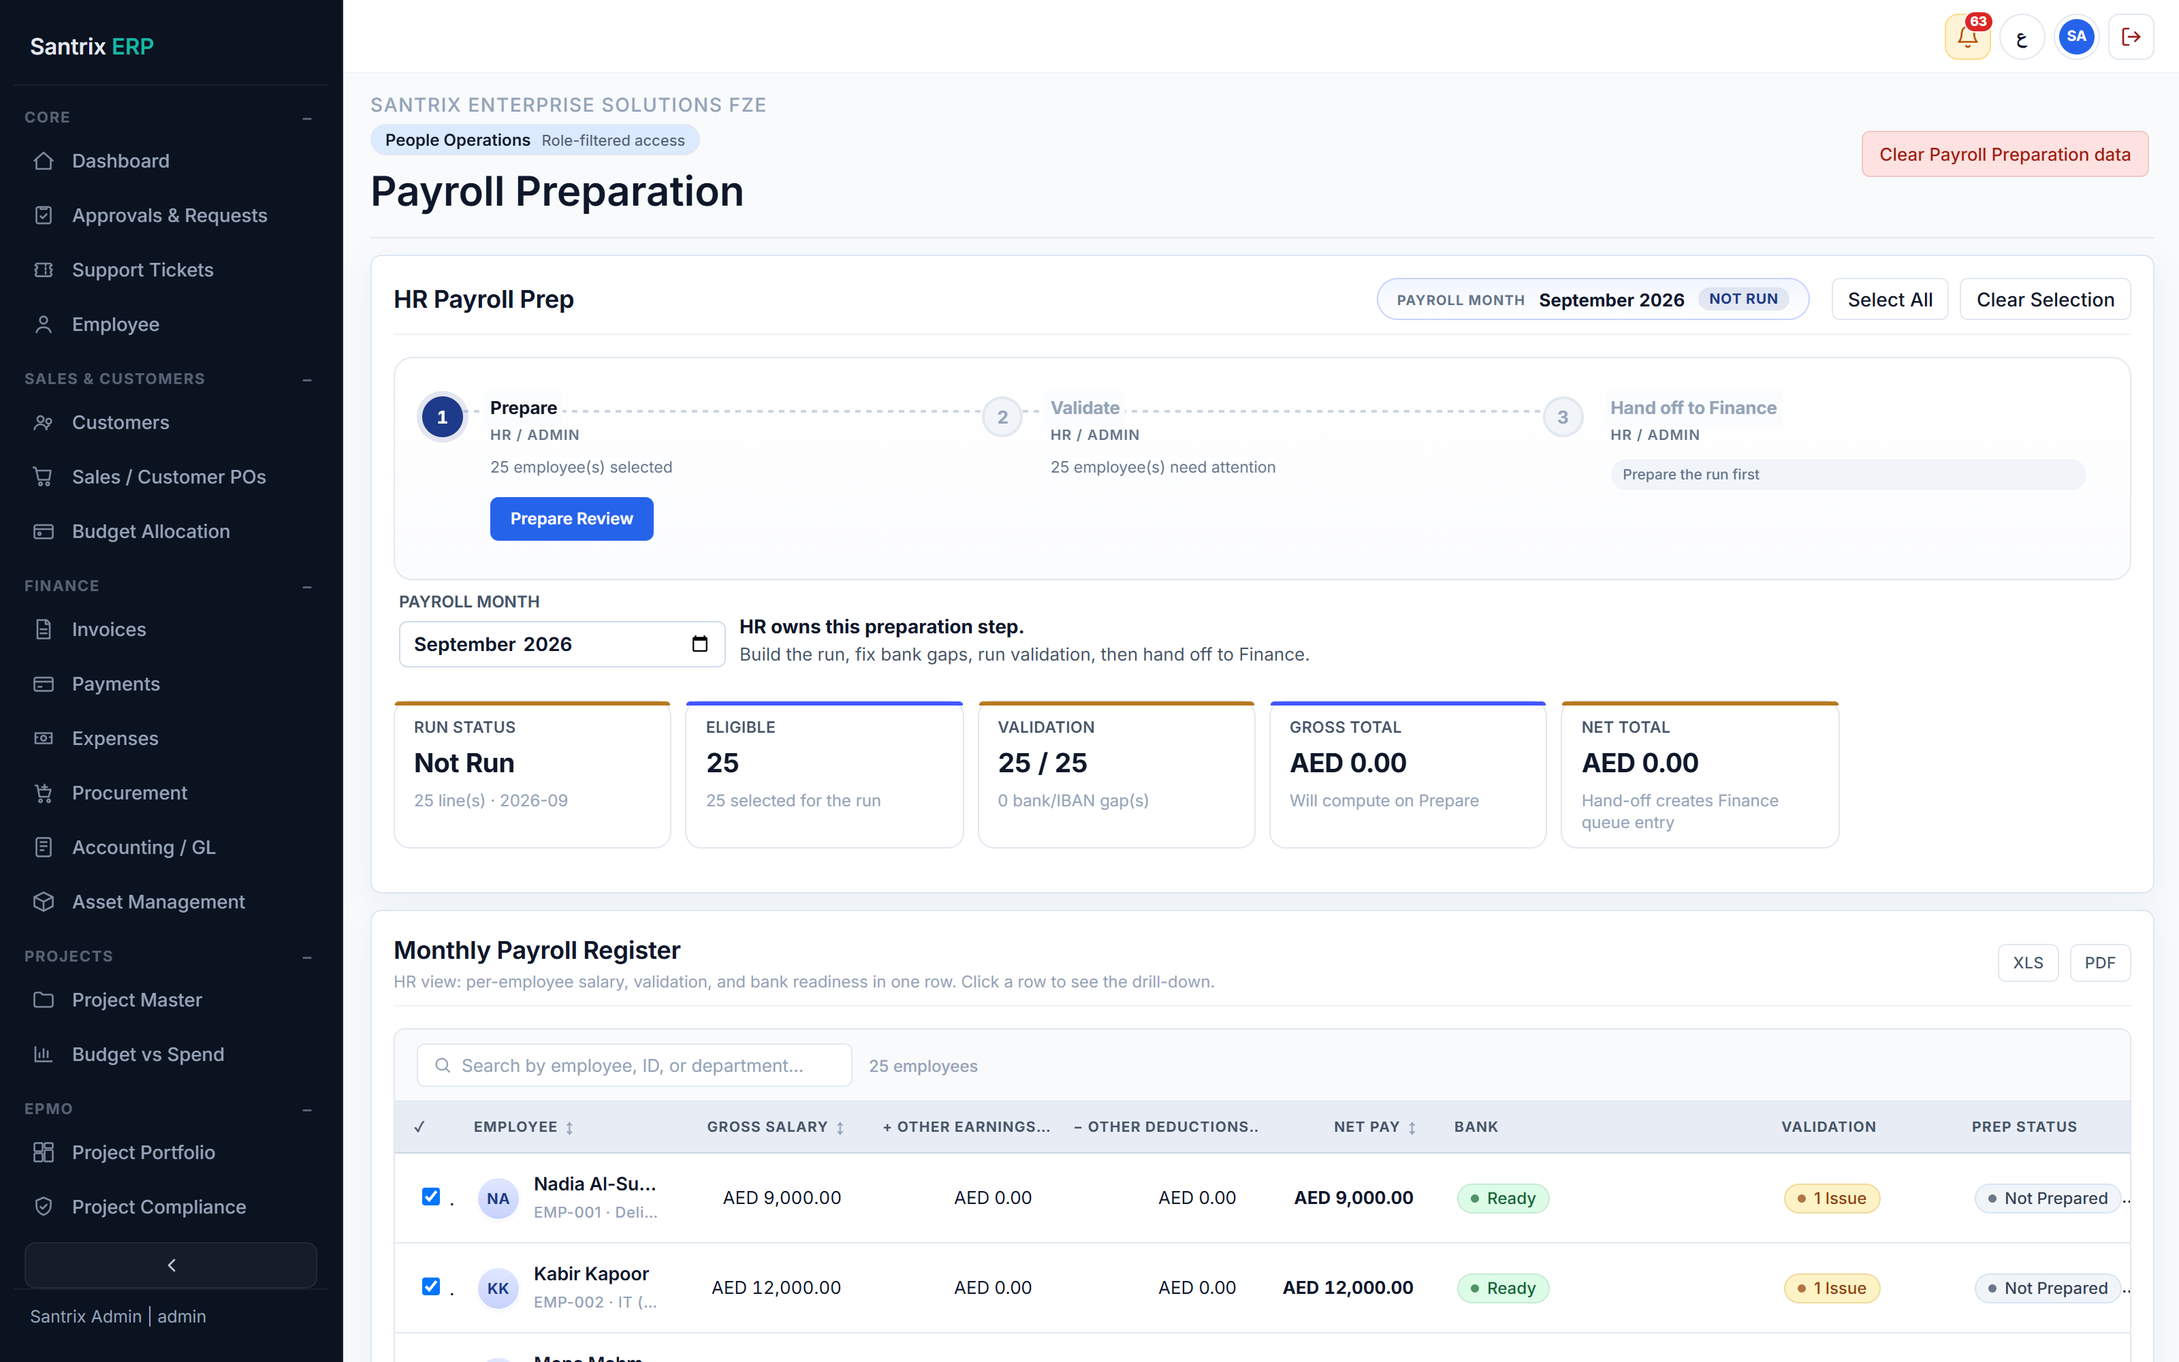The width and height of the screenshot is (2179, 1362).
Task: Collapse the FINANCE sidebar section
Action: pyautogui.click(x=307, y=586)
